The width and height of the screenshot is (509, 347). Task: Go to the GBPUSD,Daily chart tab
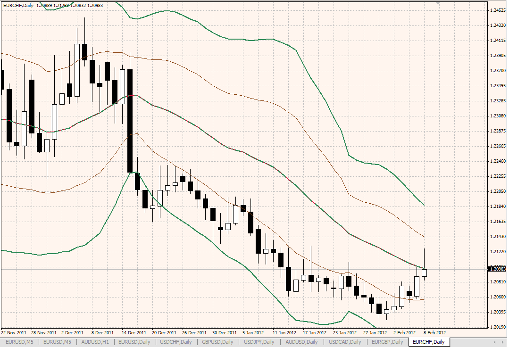click(x=218, y=342)
